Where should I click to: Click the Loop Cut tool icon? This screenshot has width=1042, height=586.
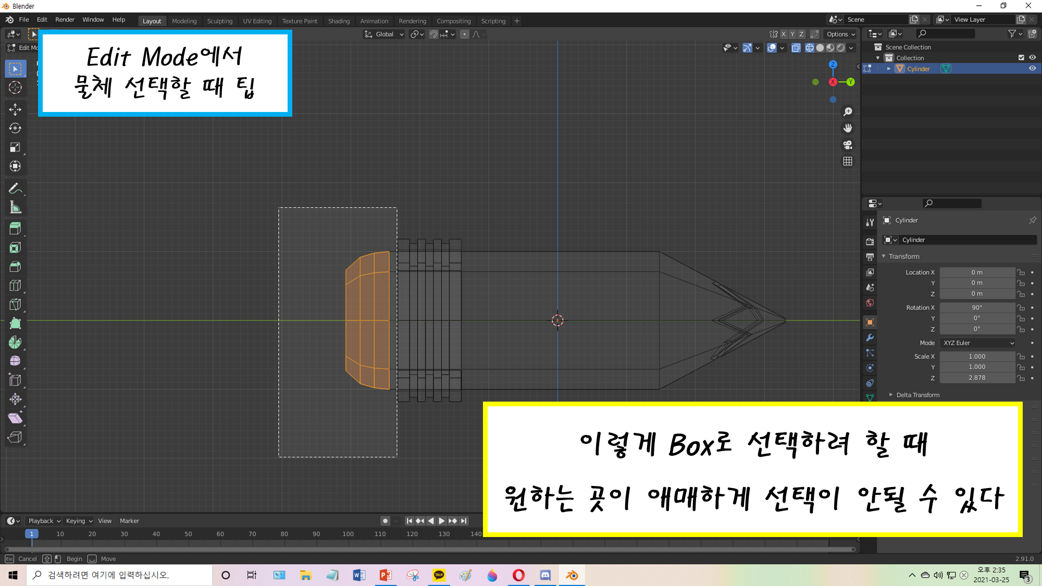point(15,285)
